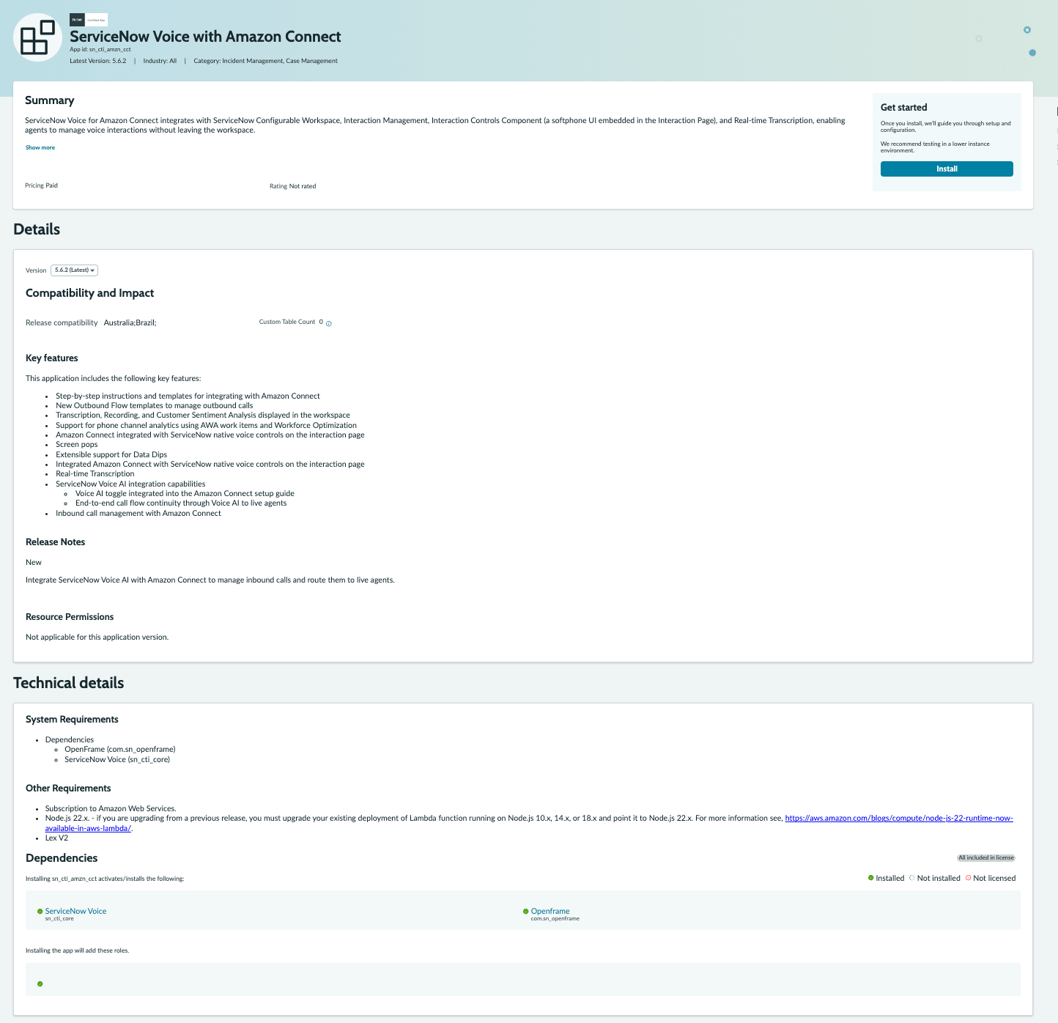
Task: Click the App id sn_cti_amzn_cct text
Action: coord(100,50)
